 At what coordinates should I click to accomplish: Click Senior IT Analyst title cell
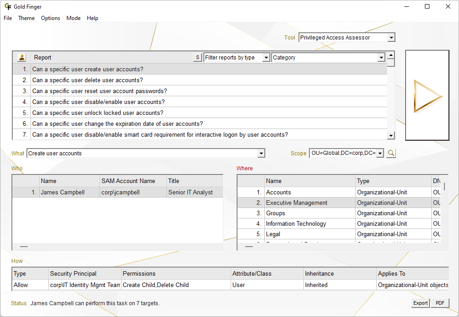point(195,192)
